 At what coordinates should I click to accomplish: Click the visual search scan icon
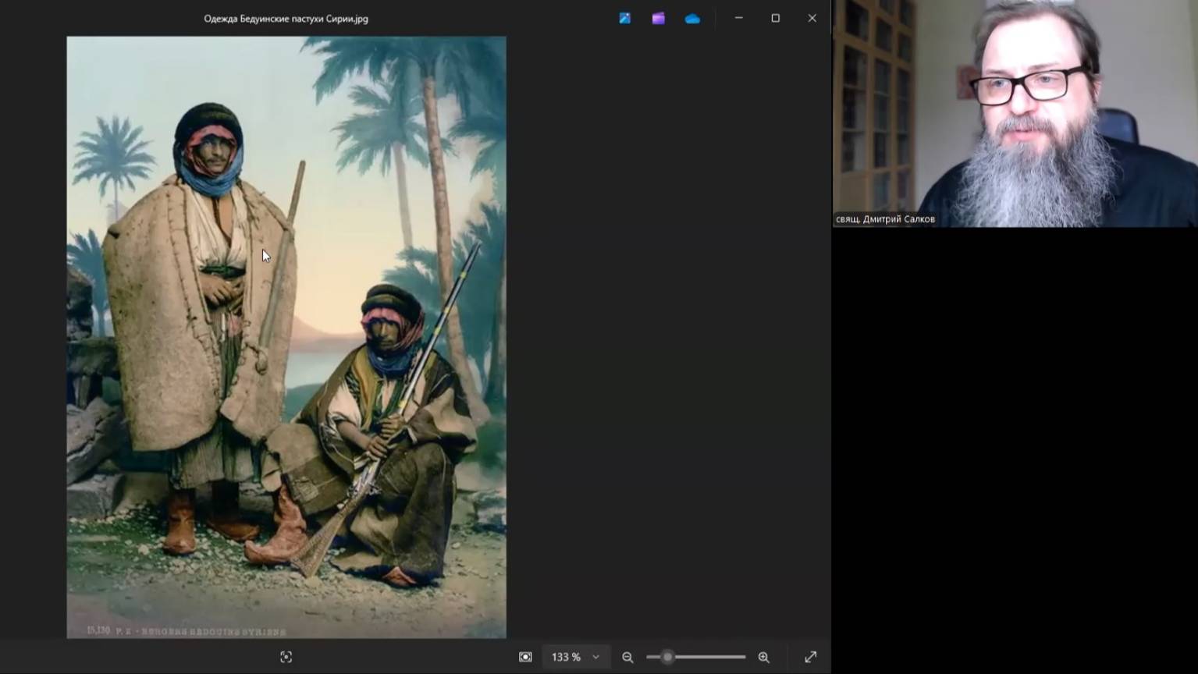pyautogui.click(x=286, y=658)
